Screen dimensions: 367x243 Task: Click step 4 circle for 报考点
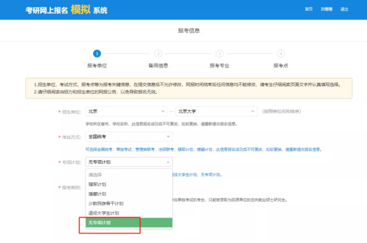[281, 54]
